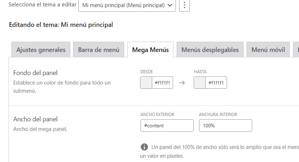This screenshot has height=162, width=299.
Task: Open the DESDE background color swatch
Action: pos(146,83)
